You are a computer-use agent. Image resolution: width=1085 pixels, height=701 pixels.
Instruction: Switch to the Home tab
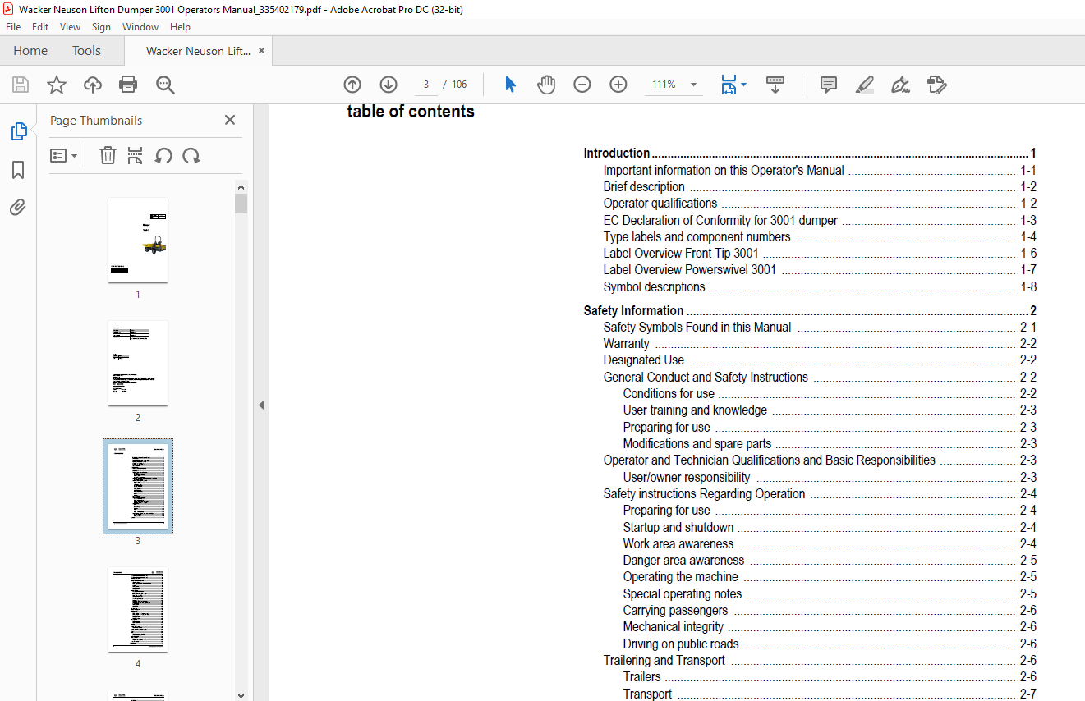[x=30, y=51]
